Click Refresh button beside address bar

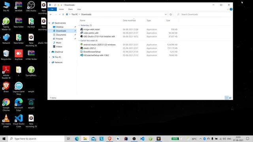coord(170,14)
